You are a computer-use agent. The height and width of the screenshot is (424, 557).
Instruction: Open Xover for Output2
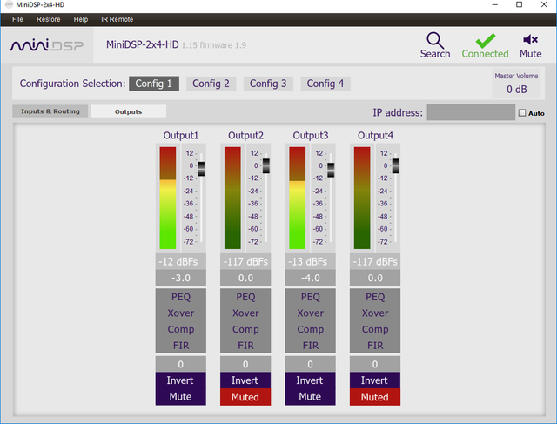245,313
